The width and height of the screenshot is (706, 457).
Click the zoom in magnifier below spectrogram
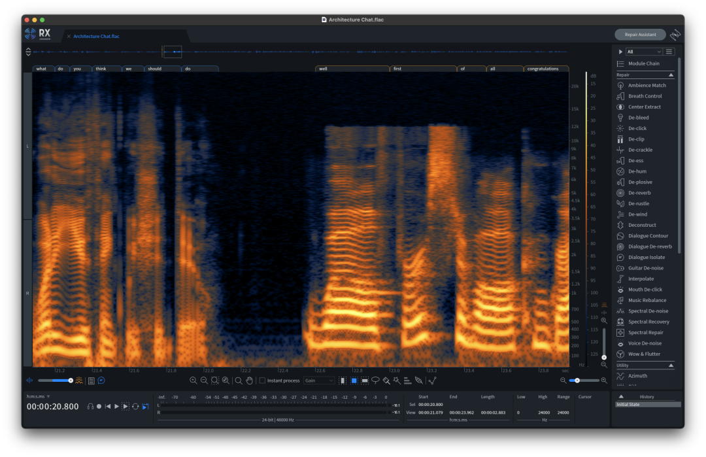[193, 381]
